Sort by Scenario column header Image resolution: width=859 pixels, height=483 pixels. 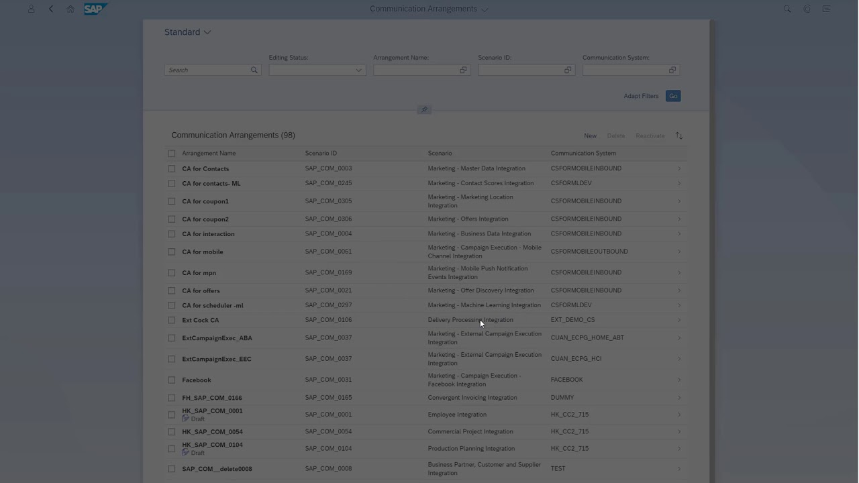coord(440,153)
